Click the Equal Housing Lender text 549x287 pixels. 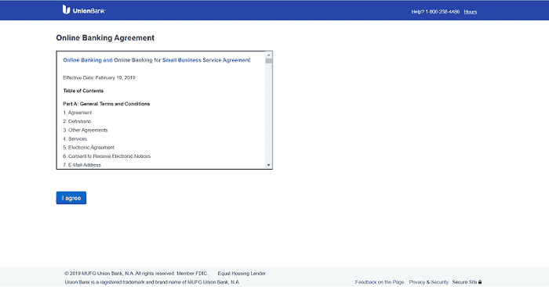coord(242,274)
